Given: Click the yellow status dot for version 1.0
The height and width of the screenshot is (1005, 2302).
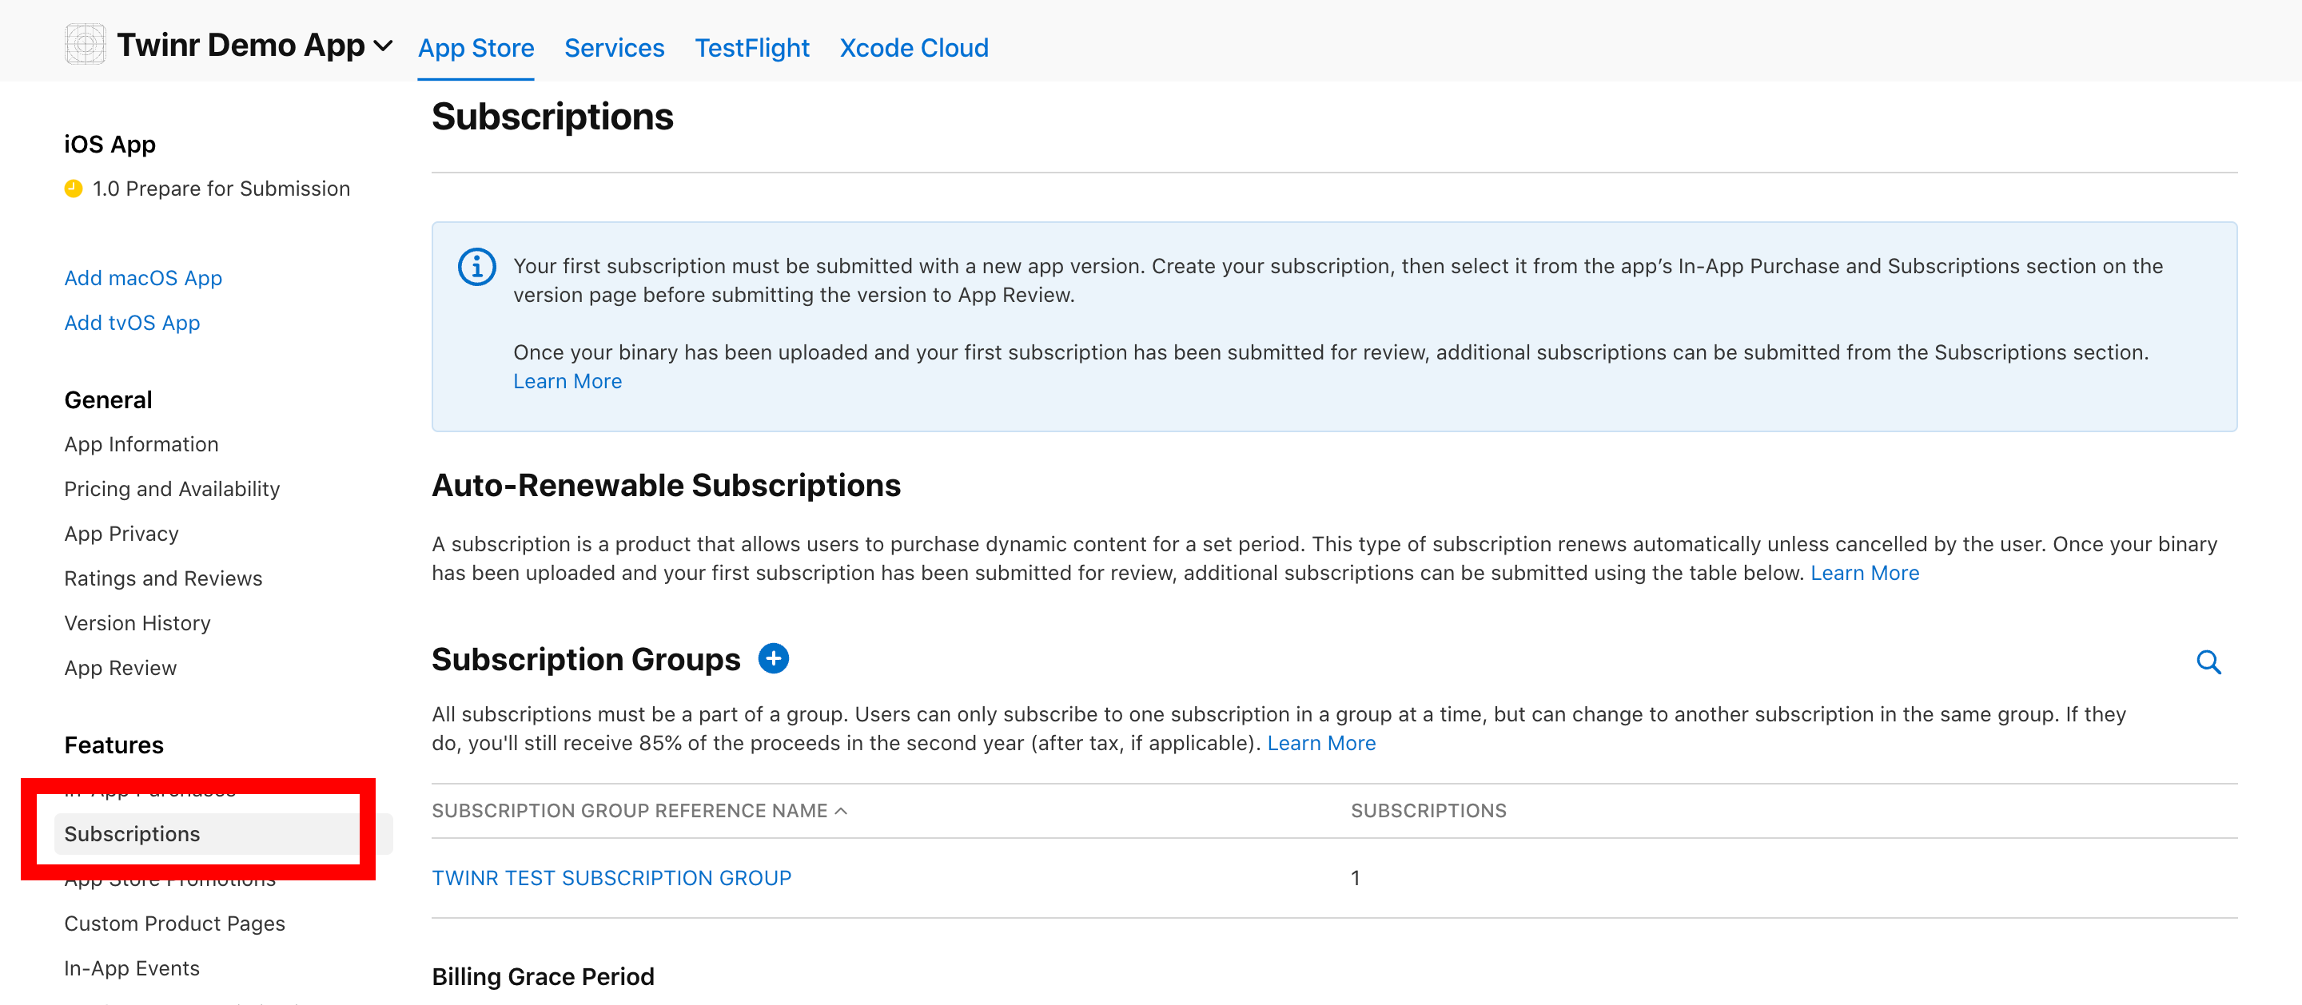Looking at the screenshot, I should pos(74,189).
